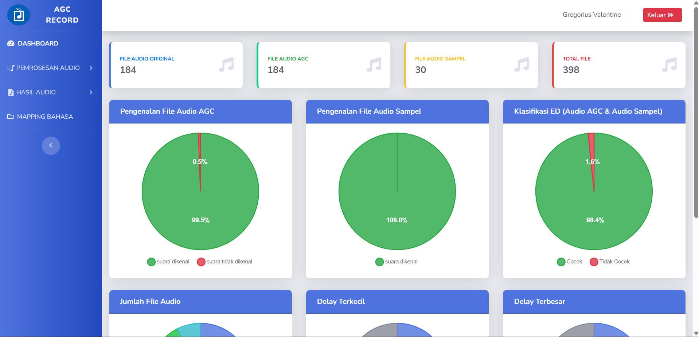Toggle 'suara dikenal' legend in Audio Sampel chart
Screen dimensions: 699x337
(397, 262)
